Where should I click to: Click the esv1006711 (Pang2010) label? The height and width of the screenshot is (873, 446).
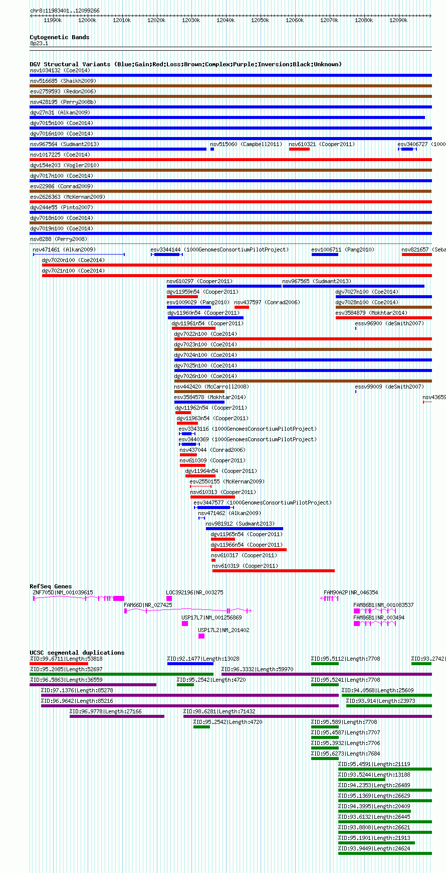(x=343, y=250)
